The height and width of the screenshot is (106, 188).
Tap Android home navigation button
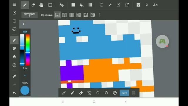point(94,102)
